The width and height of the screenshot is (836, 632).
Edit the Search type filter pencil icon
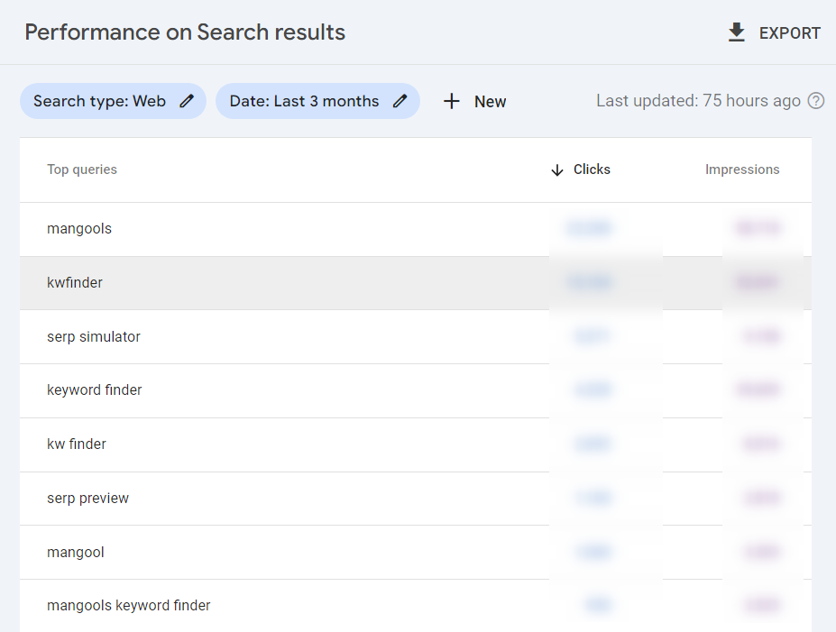[x=187, y=101]
